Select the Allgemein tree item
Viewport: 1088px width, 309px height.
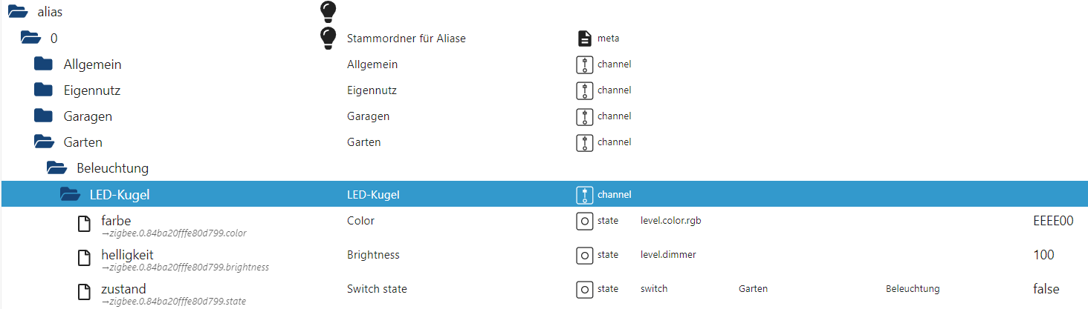[92, 64]
